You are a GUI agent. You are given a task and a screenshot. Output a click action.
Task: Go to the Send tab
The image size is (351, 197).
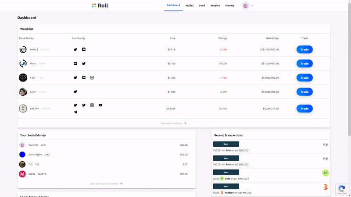click(202, 6)
